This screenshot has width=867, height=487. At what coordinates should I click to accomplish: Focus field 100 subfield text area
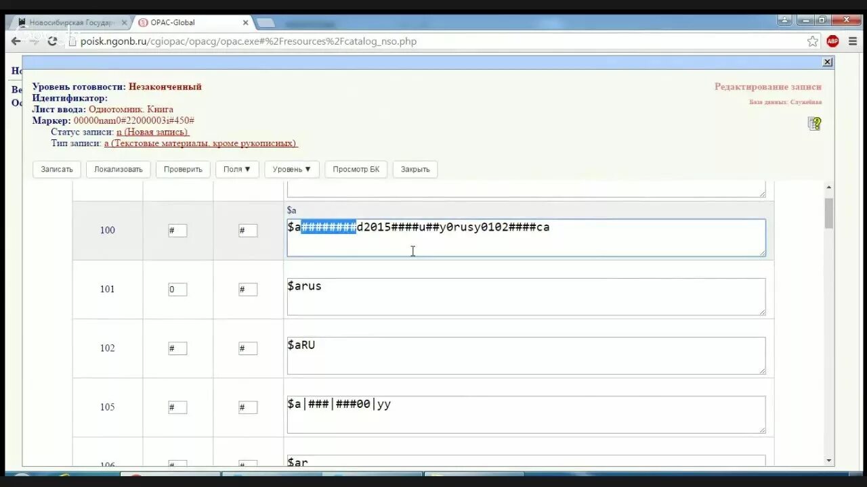526,237
